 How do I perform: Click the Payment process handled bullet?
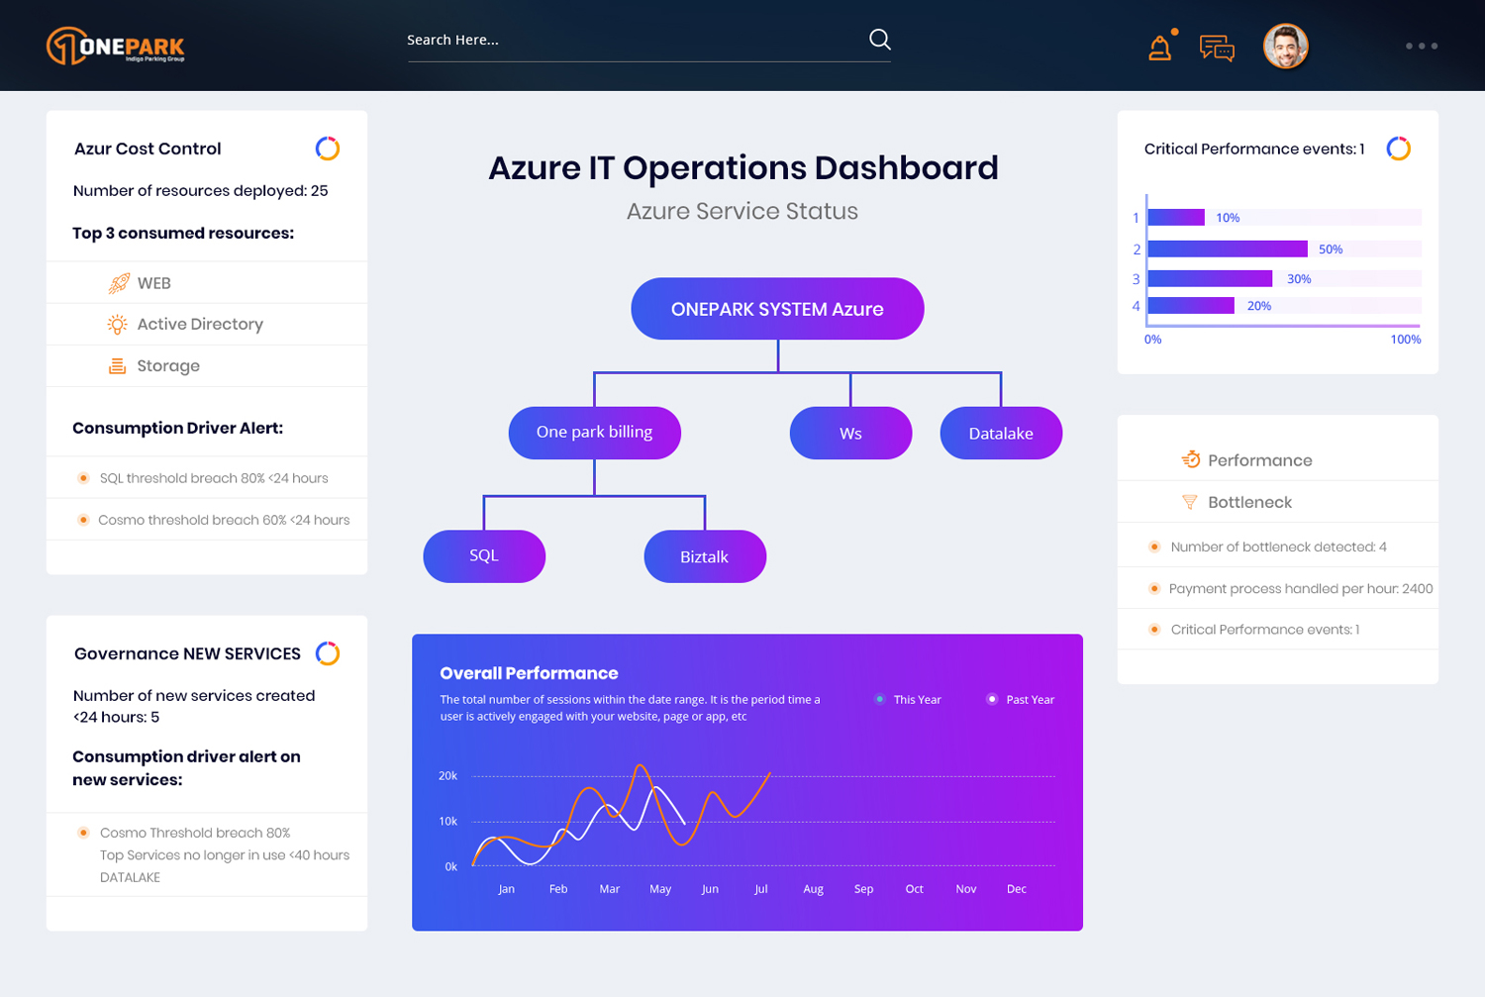[x=1154, y=588]
